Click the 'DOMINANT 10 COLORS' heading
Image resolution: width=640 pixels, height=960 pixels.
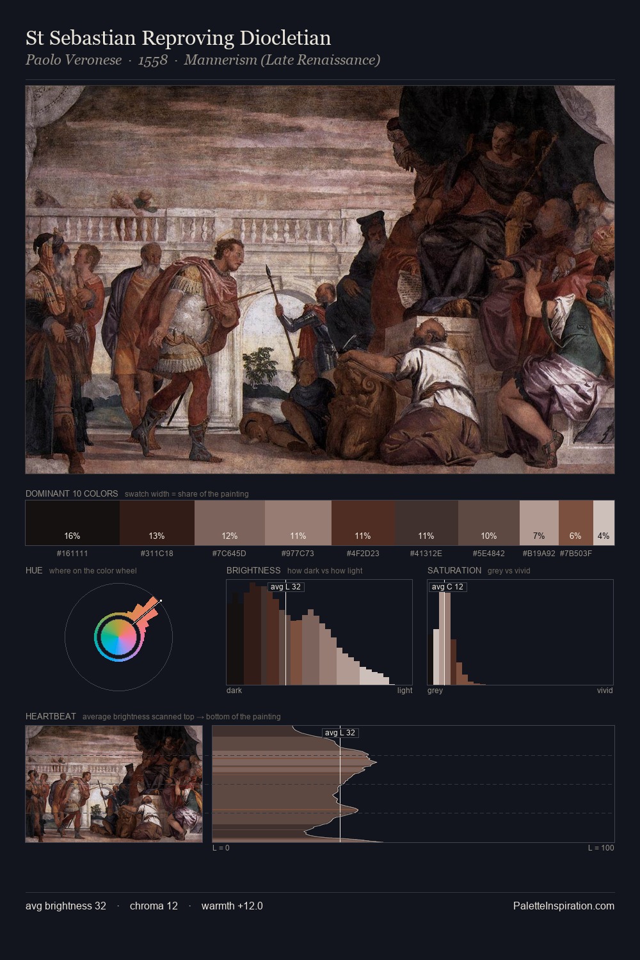pyautogui.click(x=72, y=493)
